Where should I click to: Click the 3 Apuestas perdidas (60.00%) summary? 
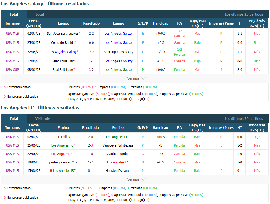181,195
